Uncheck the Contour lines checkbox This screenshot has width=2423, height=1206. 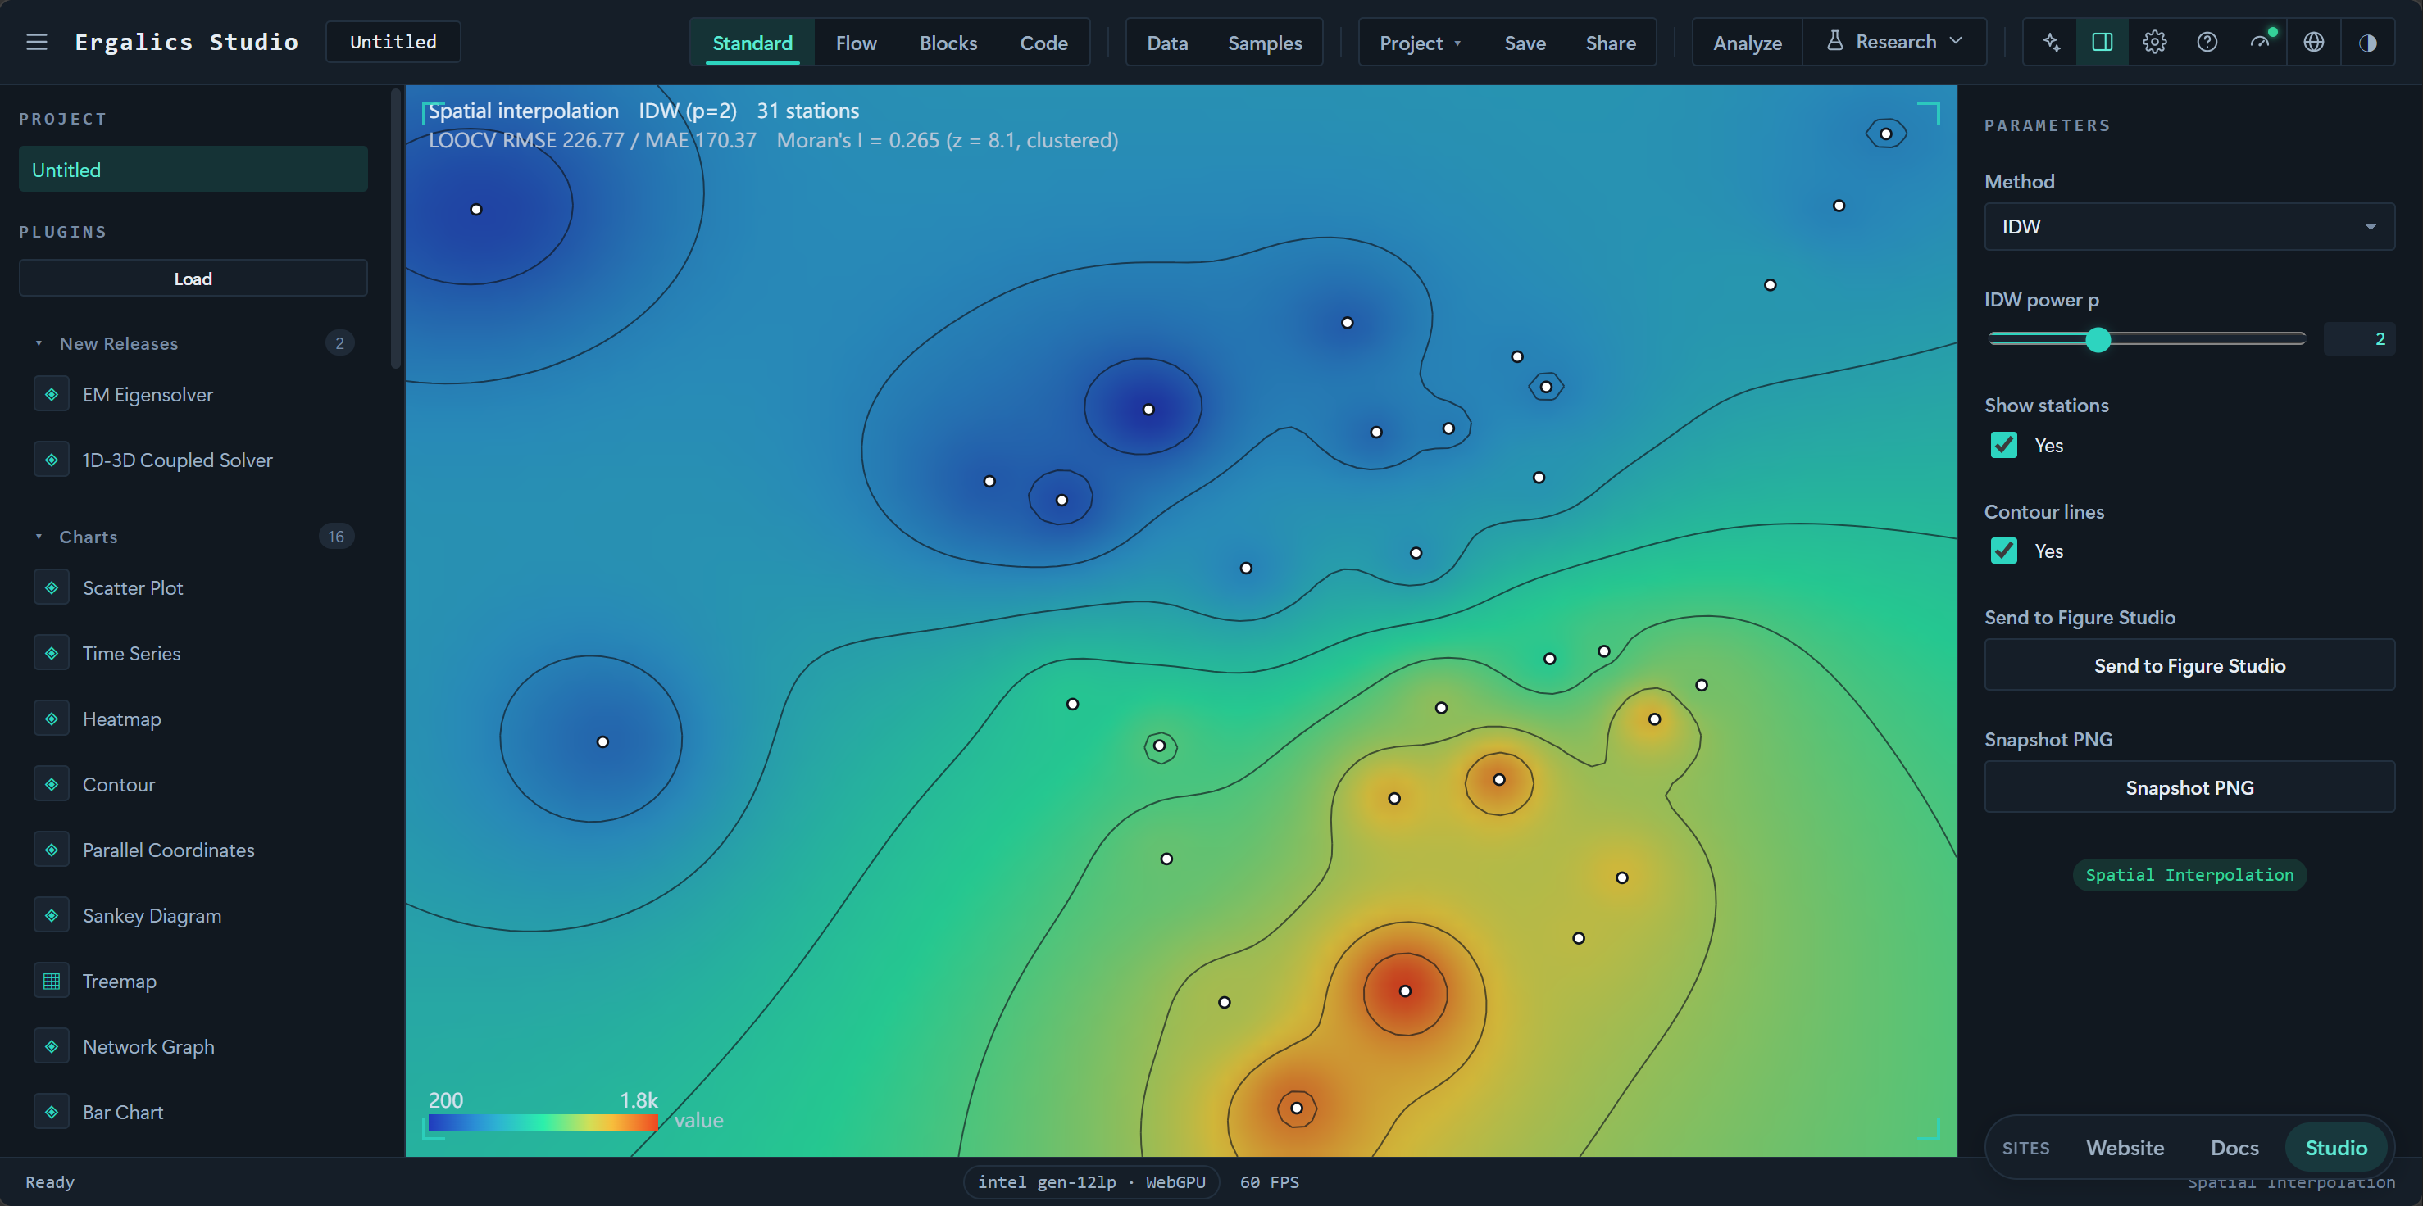2004,551
